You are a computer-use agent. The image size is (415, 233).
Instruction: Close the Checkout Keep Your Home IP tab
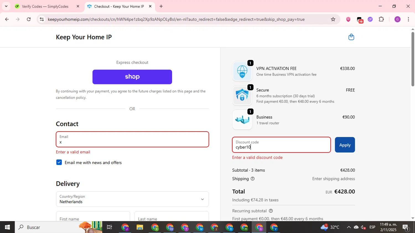click(x=150, y=6)
